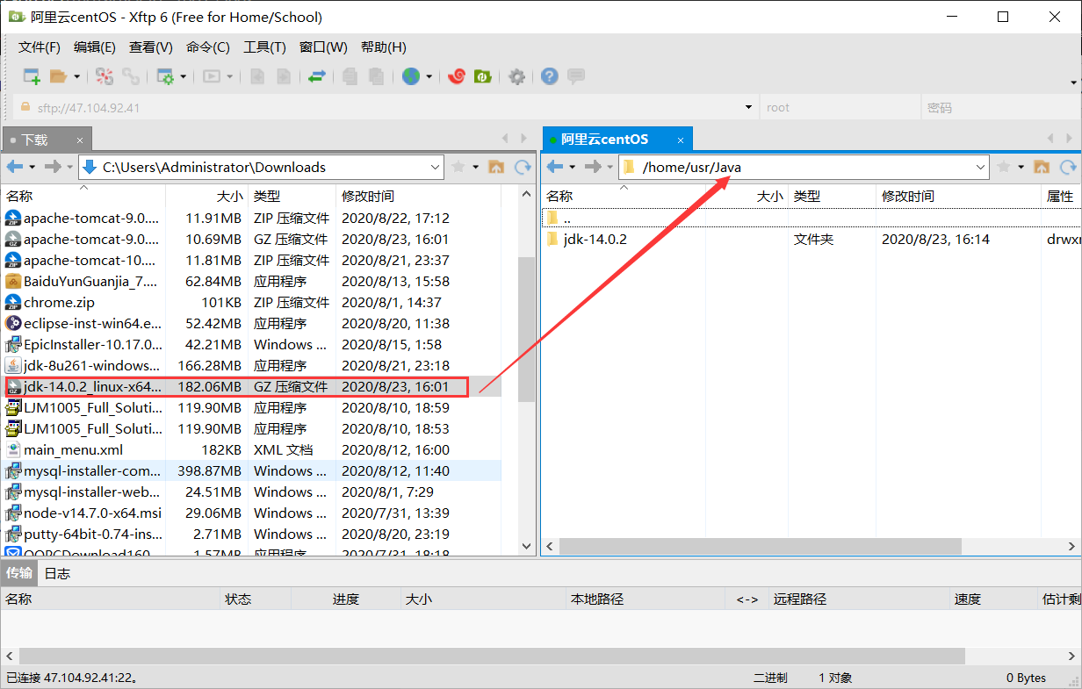
Task: Open the 查看(V) menu
Action: (x=151, y=47)
